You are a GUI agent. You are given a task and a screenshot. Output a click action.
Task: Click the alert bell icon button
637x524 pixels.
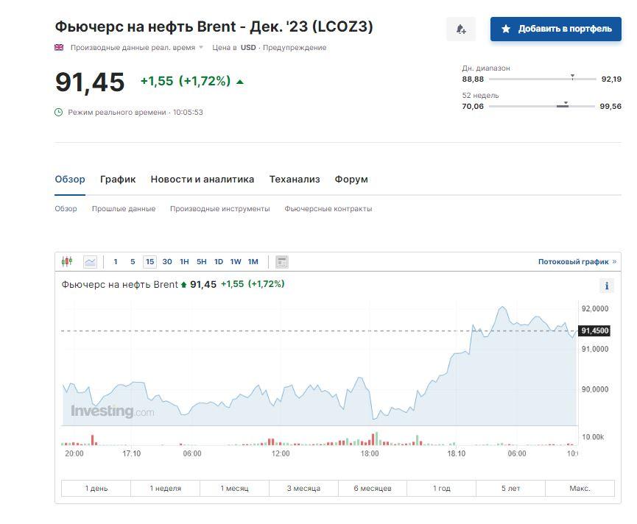click(x=461, y=29)
